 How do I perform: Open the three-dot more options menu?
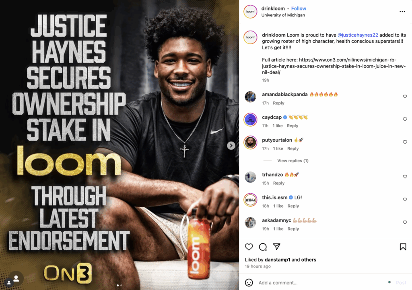402,12
